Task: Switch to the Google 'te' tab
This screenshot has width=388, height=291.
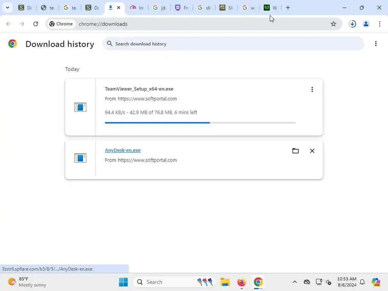Action: pos(70,8)
